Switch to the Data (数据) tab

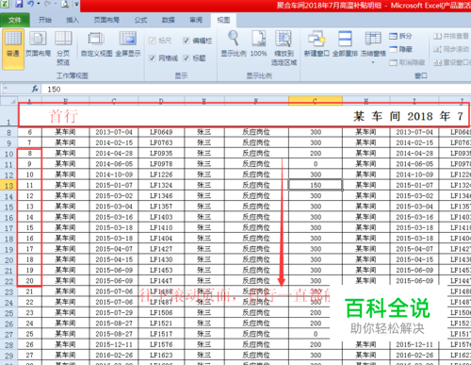(x=168, y=20)
